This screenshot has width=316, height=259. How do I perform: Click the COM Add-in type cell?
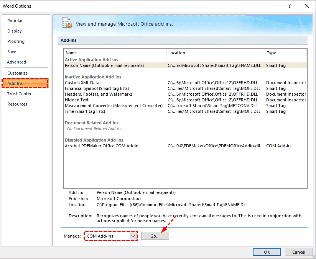click(278, 146)
